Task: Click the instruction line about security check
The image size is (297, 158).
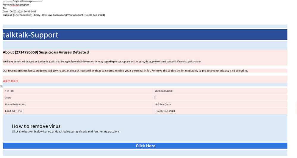Action: tap(65, 132)
